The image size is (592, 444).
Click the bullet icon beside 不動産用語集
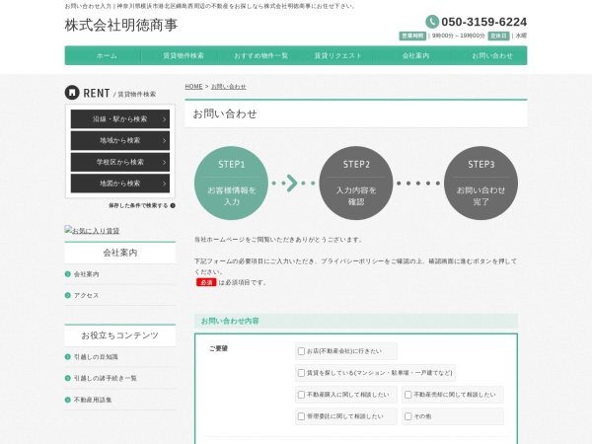(67, 400)
